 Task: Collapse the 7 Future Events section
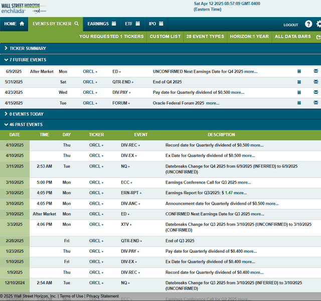(25, 60)
